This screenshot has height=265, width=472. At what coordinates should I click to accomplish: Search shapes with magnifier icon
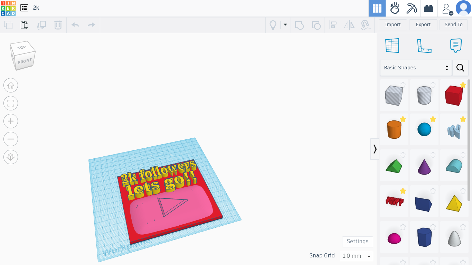coord(460,68)
